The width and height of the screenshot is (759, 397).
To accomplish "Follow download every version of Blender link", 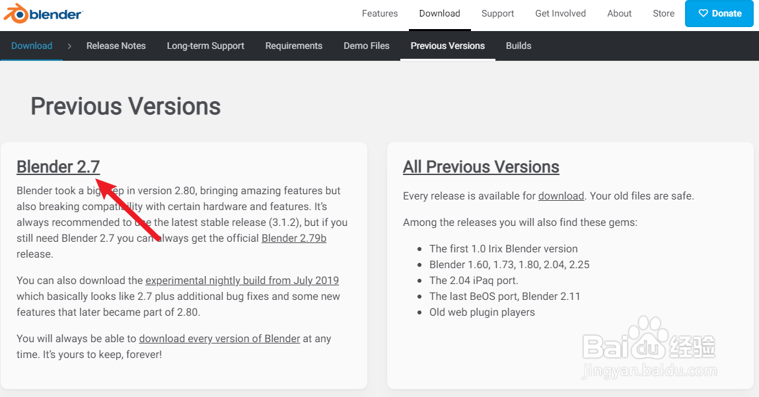I will click(219, 338).
